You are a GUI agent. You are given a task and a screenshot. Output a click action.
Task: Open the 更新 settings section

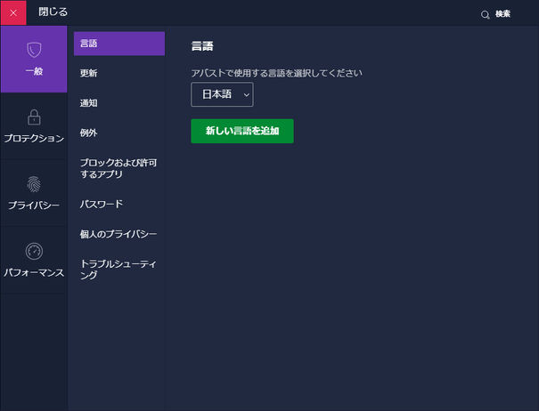tap(89, 73)
